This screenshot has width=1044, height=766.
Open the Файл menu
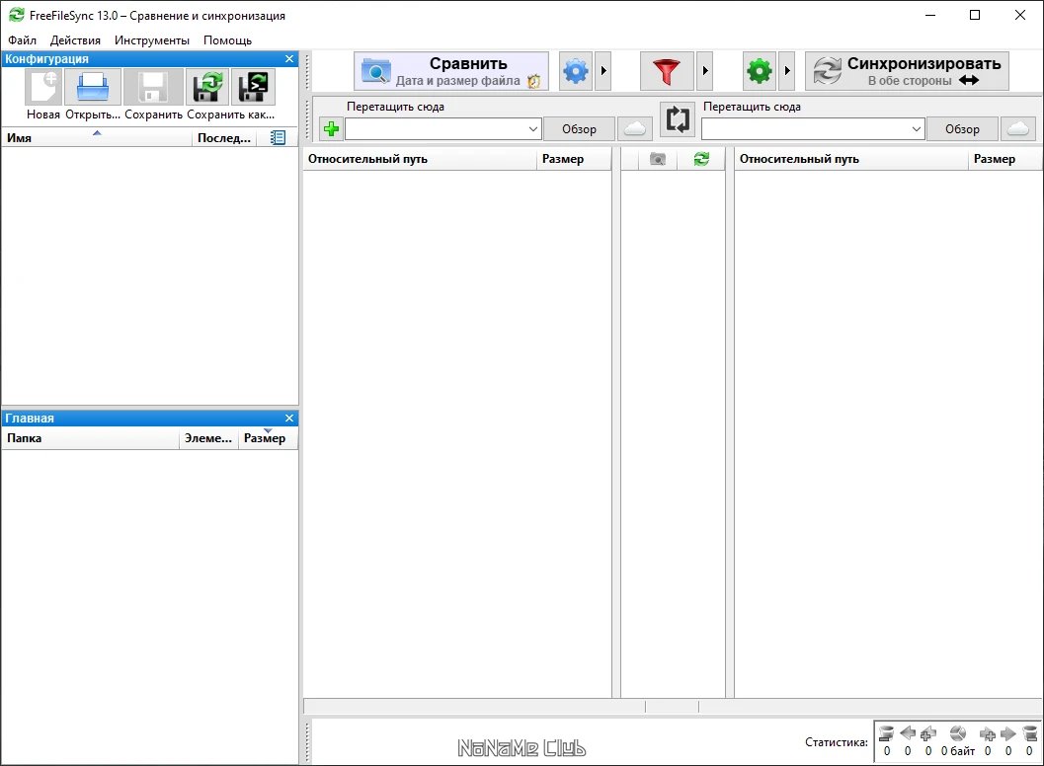tap(22, 40)
